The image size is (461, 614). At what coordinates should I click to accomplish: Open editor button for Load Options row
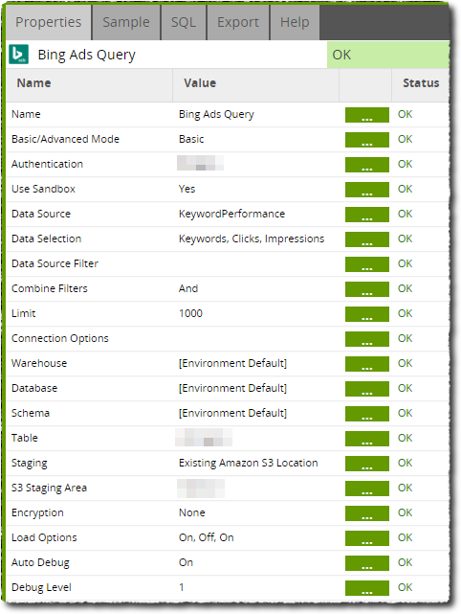tap(366, 538)
